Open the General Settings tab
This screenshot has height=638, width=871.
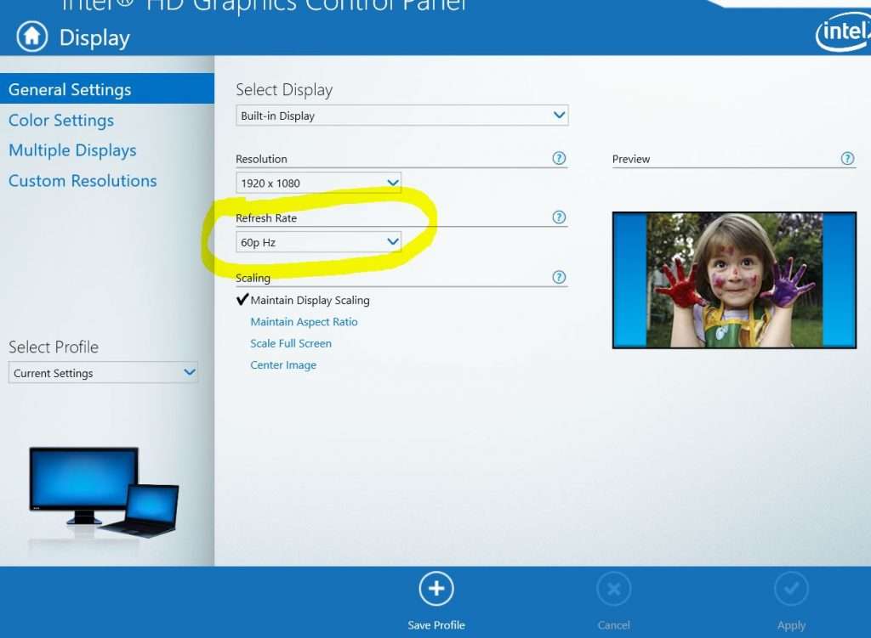107,88
